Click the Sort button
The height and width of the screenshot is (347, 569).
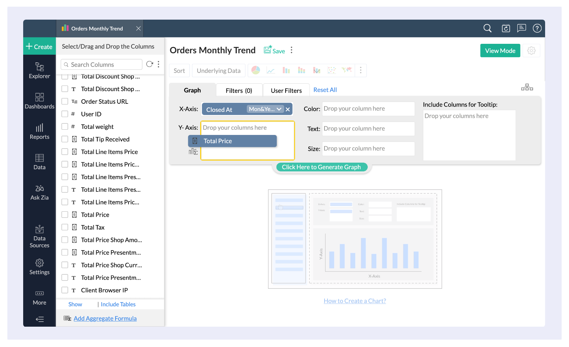179,70
